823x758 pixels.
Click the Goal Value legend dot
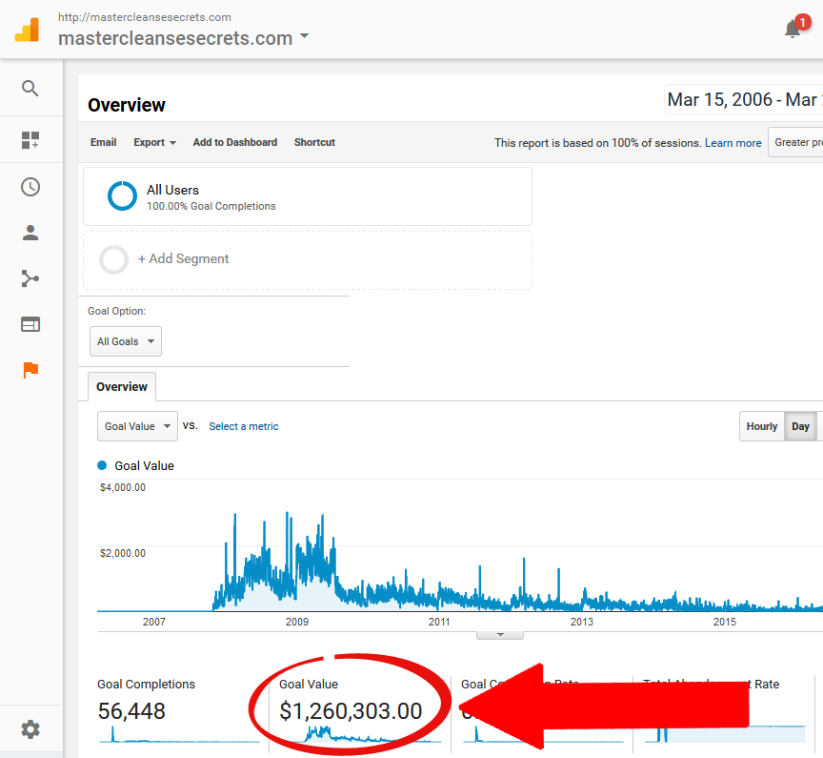click(102, 465)
